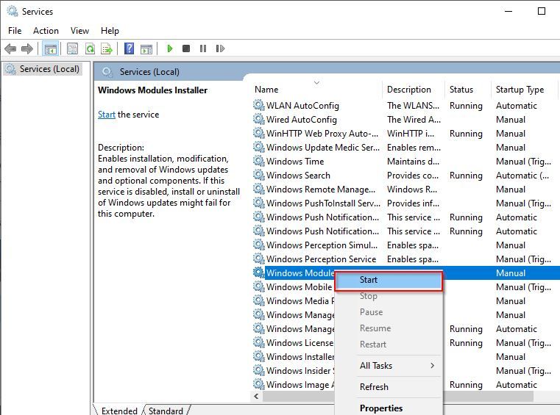
Task: Click the green Refresh toolbar icon
Action: pyautogui.click(x=90, y=48)
